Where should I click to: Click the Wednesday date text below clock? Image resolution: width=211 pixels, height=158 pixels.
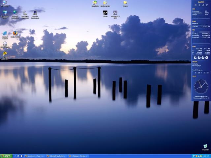(x=201, y=98)
